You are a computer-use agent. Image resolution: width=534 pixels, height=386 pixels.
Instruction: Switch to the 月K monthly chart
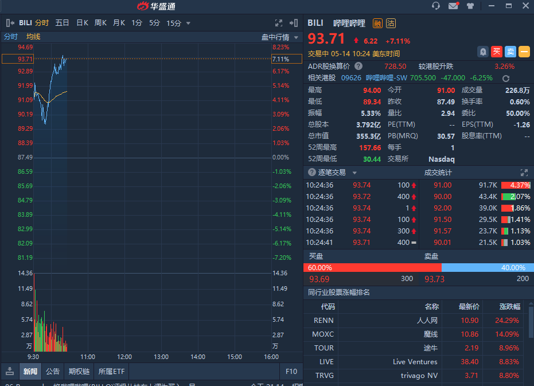click(x=119, y=23)
